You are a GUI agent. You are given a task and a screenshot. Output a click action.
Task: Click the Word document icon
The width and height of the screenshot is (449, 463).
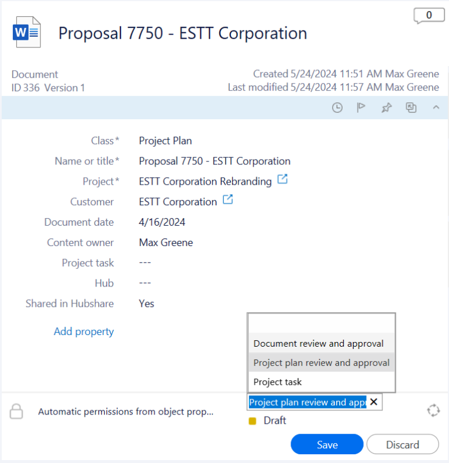27,33
